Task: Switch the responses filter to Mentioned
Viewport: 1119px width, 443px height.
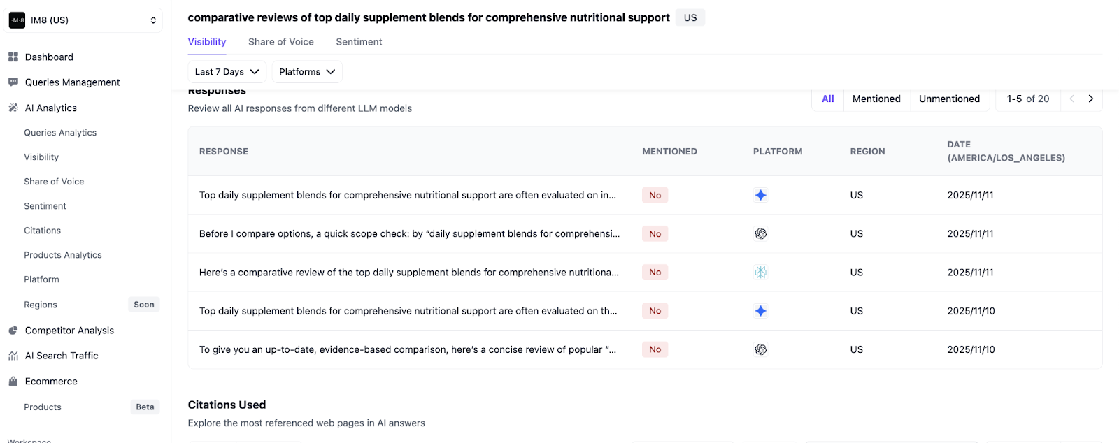Action: tap(876, 99)
